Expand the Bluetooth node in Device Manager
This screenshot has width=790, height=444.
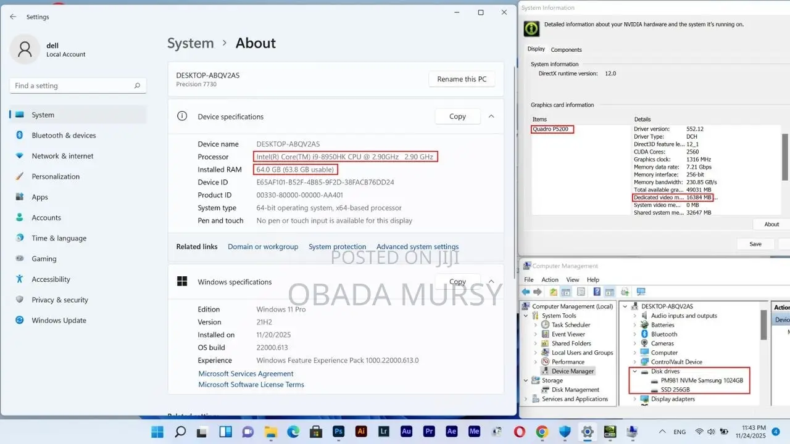634,334
